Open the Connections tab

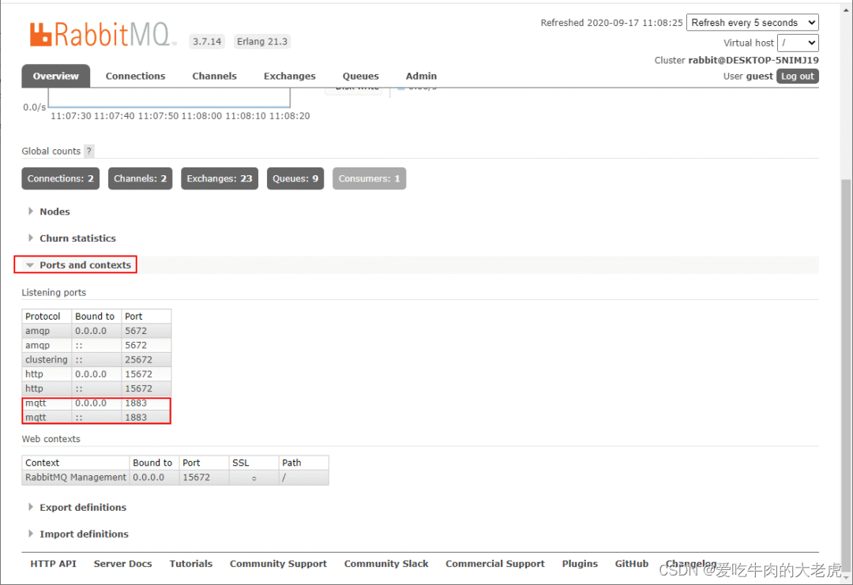(x=136, y=76)
